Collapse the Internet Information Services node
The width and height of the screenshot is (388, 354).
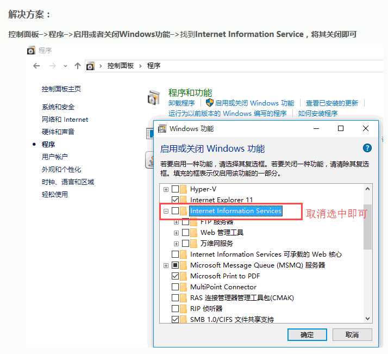click(x=166, y=211)
